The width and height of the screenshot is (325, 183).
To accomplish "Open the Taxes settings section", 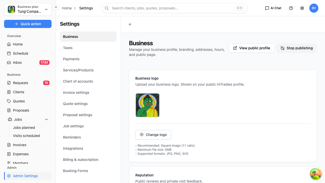I will [x=88, y=48].
